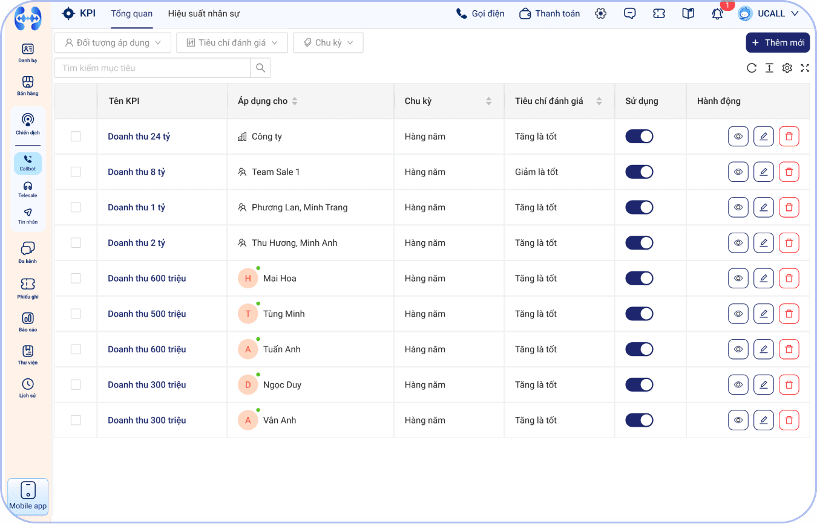Check the Tùng Minh row checkbox
This screenshot has width=817, height=524.
pyautogui.click(x=76, y=314)
